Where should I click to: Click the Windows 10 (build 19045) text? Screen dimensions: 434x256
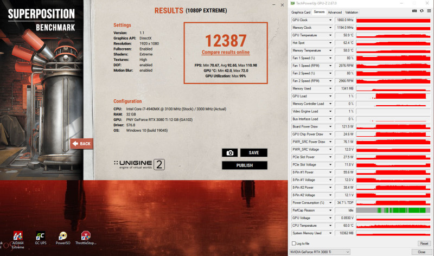tap(147, 130)
